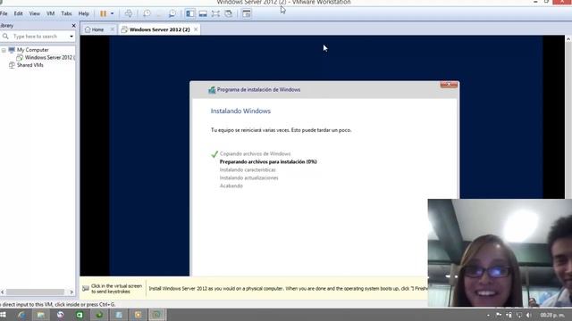
Task: Open Internet Explorer from the taskbar
Action: [x=21, y=315]
